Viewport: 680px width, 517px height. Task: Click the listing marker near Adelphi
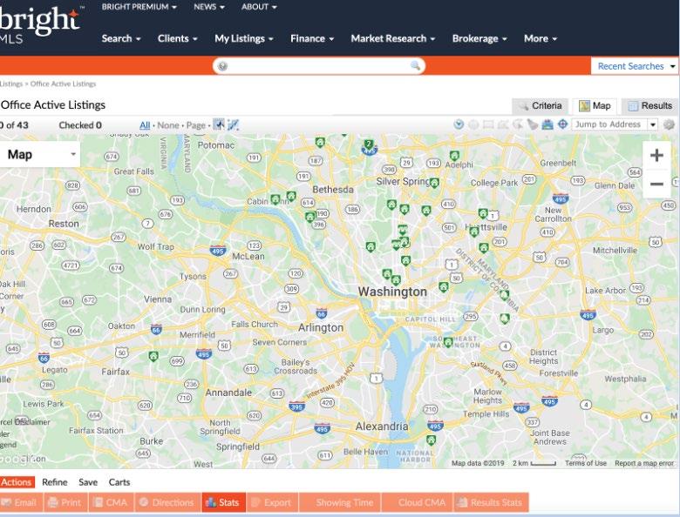click(454, 156)
